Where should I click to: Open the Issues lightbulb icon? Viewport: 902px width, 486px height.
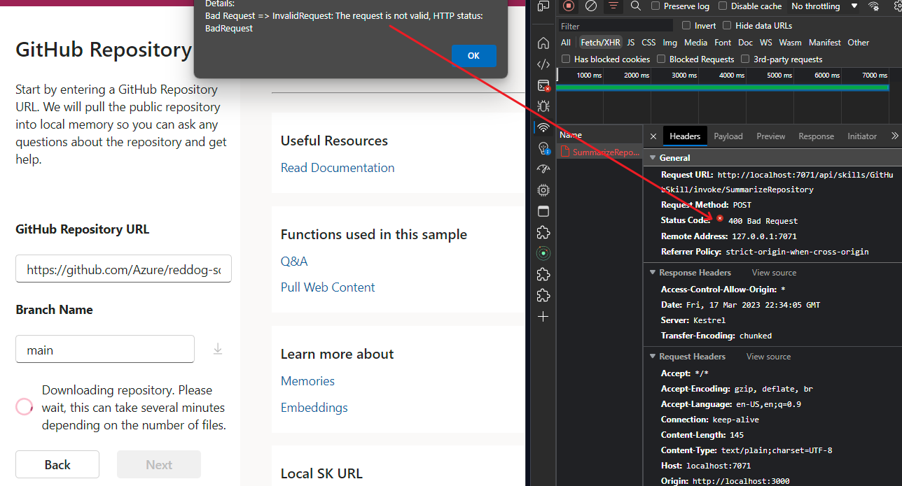(543, 148)
